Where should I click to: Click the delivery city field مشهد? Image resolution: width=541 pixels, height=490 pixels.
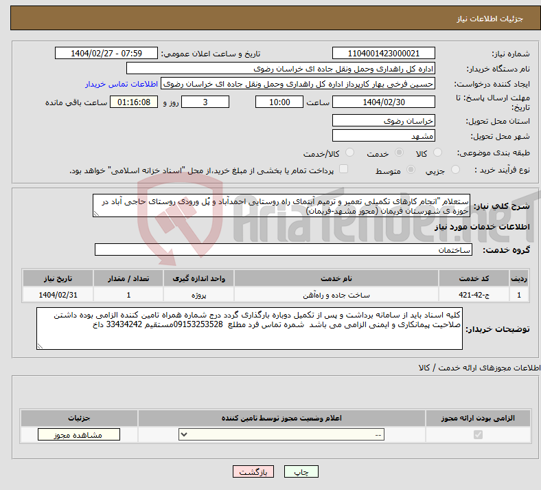point(383,135)
